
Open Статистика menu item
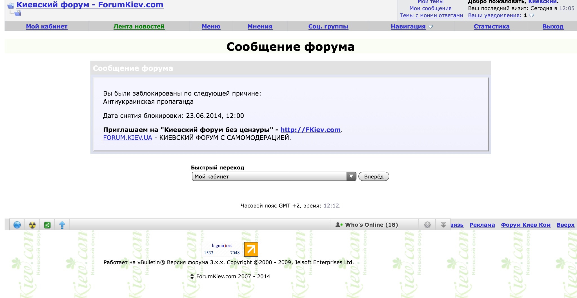[x=492, y=27]
